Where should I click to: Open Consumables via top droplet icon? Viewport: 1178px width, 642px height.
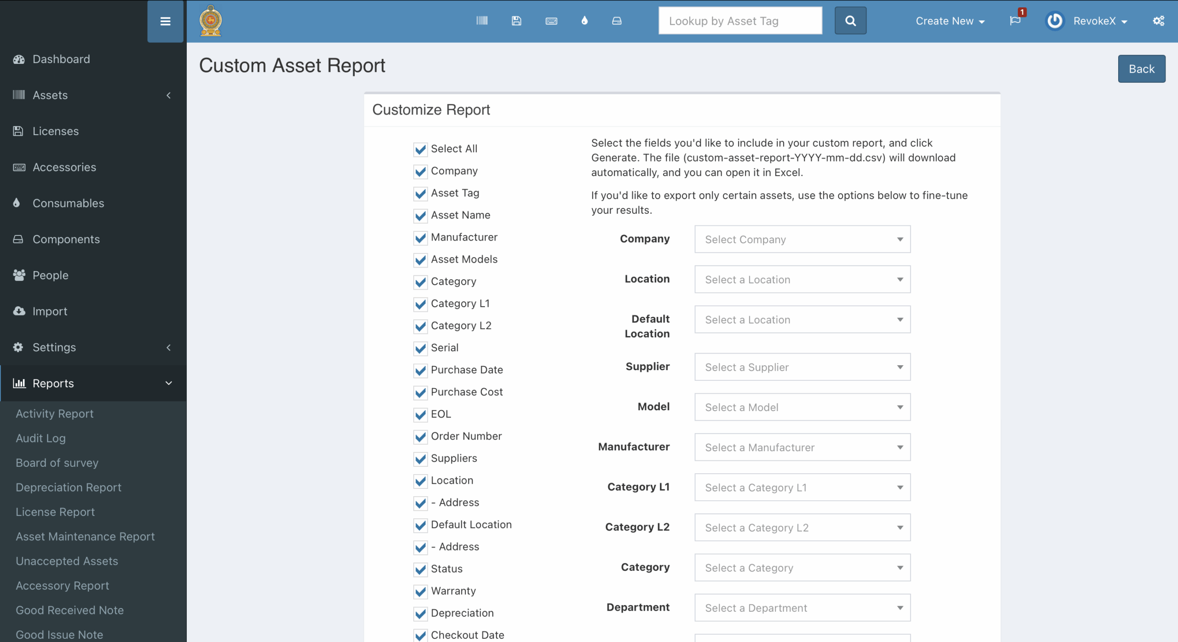click(584, 21)
